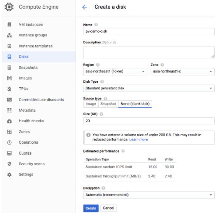This screenshot has width=215, height=213.
Task: Open the Region dropdown
Action: pos(115,71)
